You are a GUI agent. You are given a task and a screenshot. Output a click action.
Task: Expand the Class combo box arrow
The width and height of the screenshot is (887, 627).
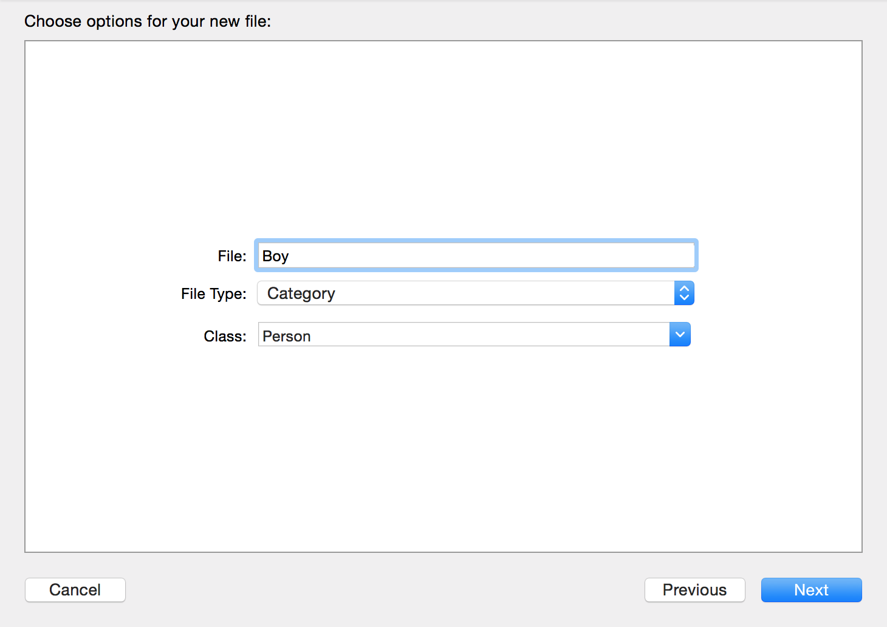(x=680, y=335)
